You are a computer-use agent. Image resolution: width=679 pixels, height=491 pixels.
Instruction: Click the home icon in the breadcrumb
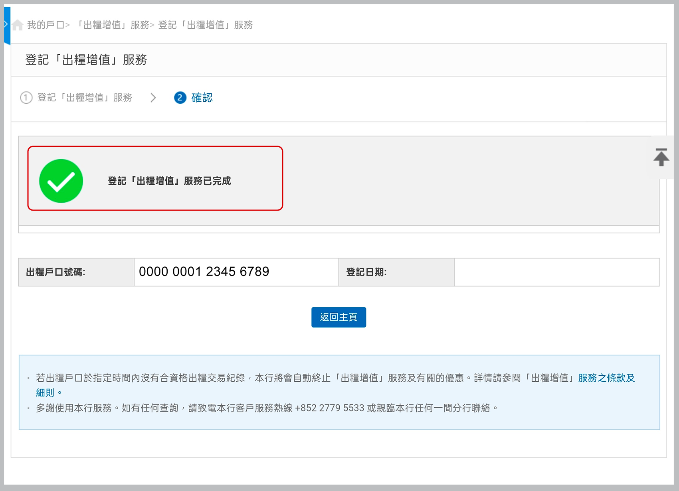(17, 25)
